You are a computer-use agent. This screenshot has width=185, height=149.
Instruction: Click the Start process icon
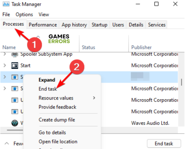(x=15, y=66)
